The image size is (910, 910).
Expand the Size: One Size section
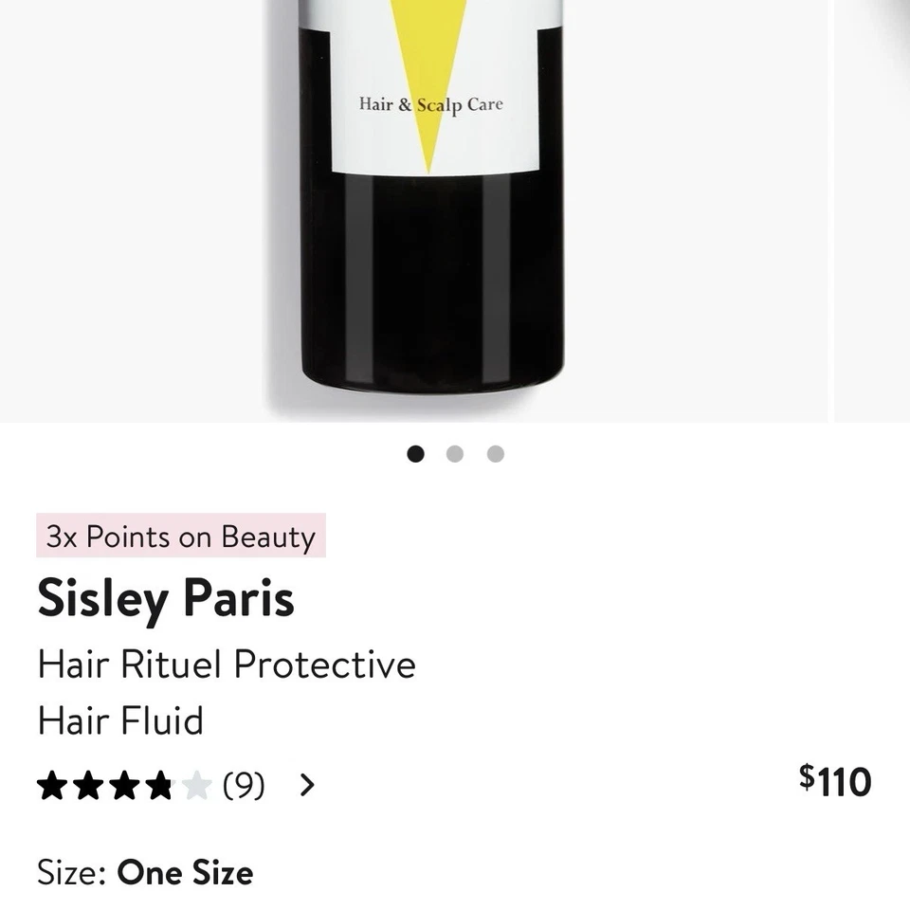point(144,872)
